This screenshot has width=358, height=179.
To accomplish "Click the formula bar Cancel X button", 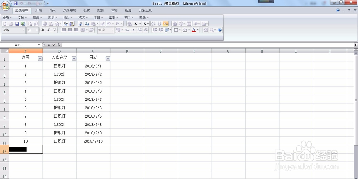I will coord(49,45).
